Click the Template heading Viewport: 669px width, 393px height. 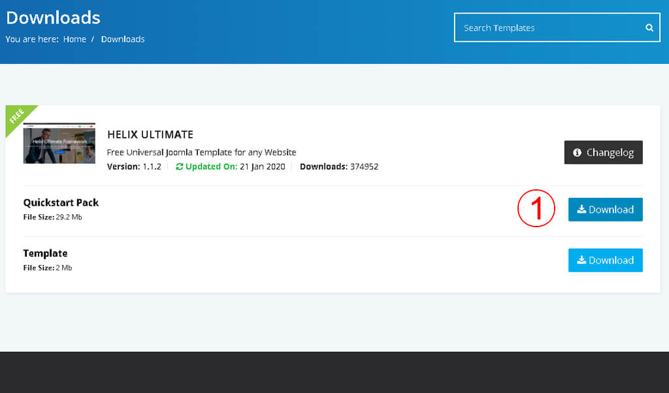(45, 253)
